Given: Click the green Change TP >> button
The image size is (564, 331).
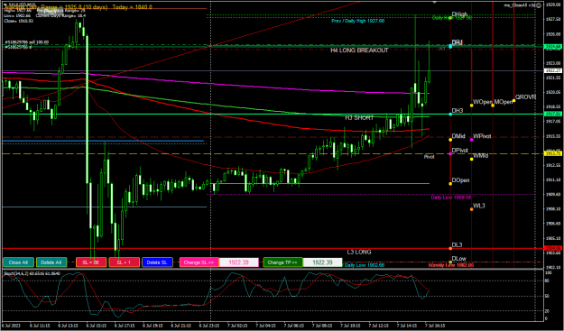Looking at the screenshot, I should (282, 262).
